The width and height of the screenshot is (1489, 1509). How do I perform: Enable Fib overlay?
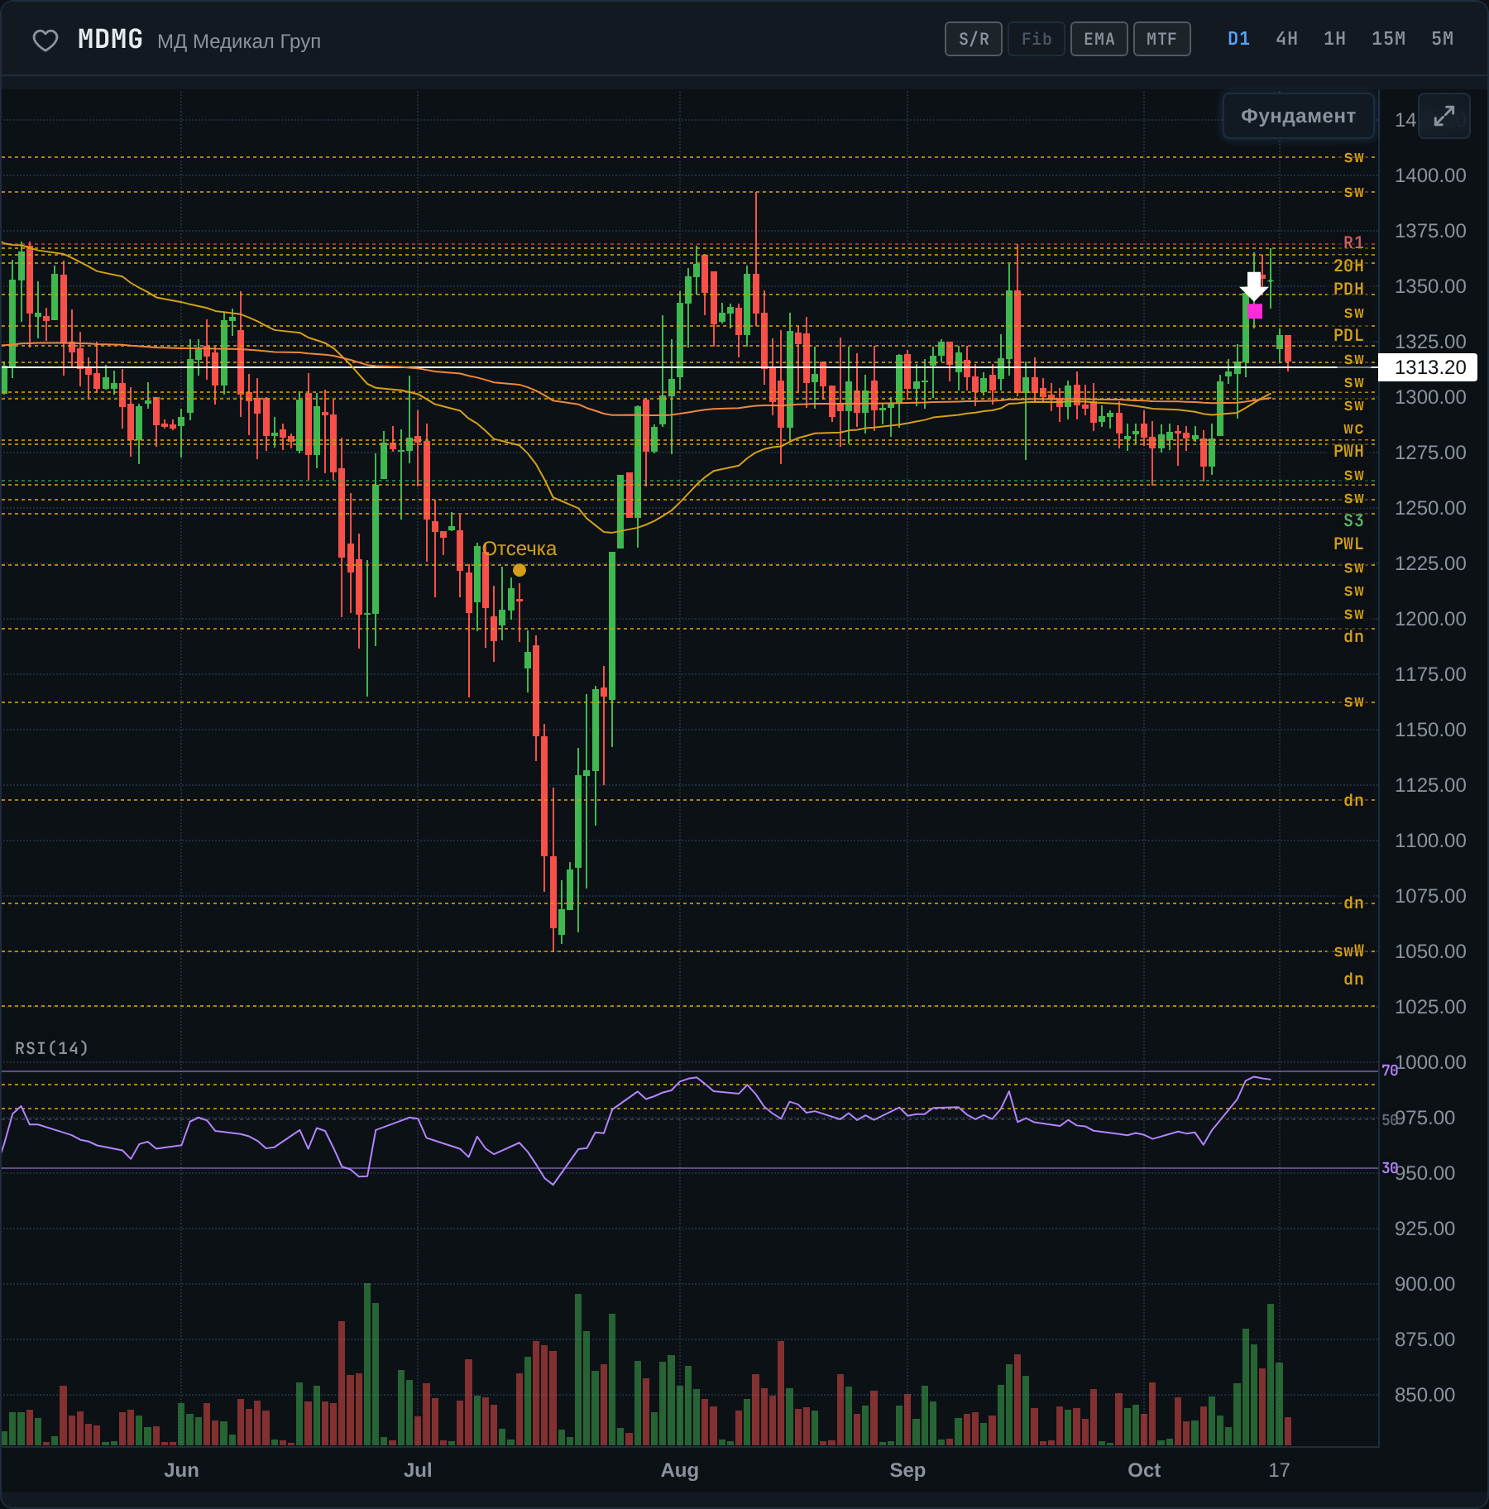(x=1036, y=39)
